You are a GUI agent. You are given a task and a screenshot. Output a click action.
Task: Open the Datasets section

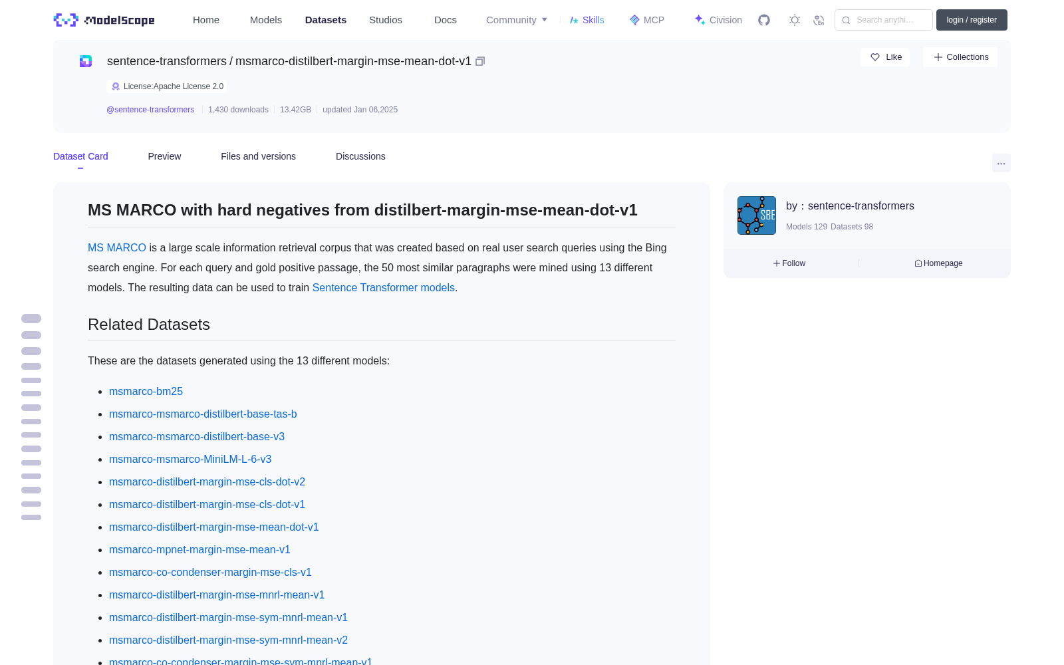tap(326, 20)
